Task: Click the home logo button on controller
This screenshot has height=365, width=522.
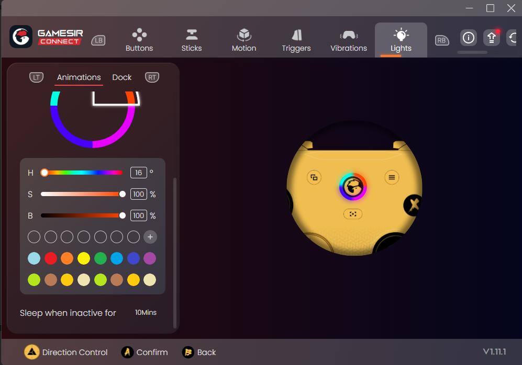Action: click(353, 187)
